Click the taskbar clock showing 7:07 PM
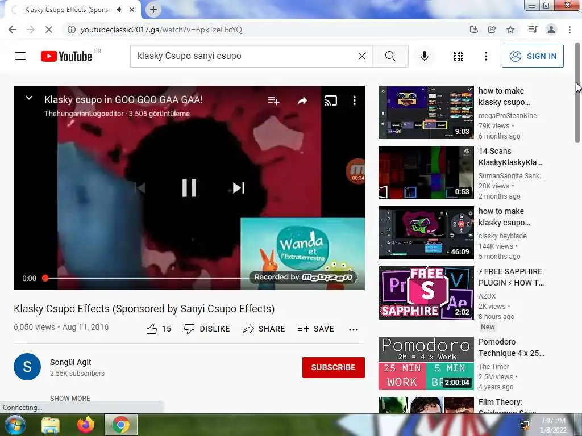582x436 pixels. (553, 425)
